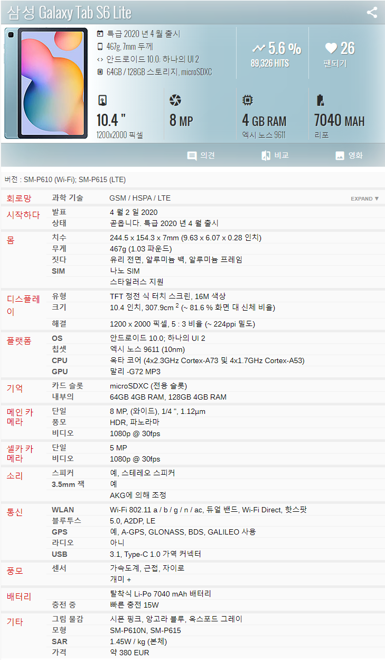Open the 영화 pictures tab

pyautogui.click(x=349, y=156)
